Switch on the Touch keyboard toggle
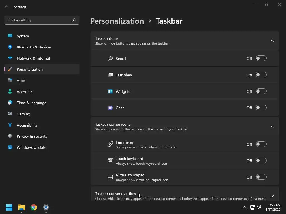 point(261,161)
